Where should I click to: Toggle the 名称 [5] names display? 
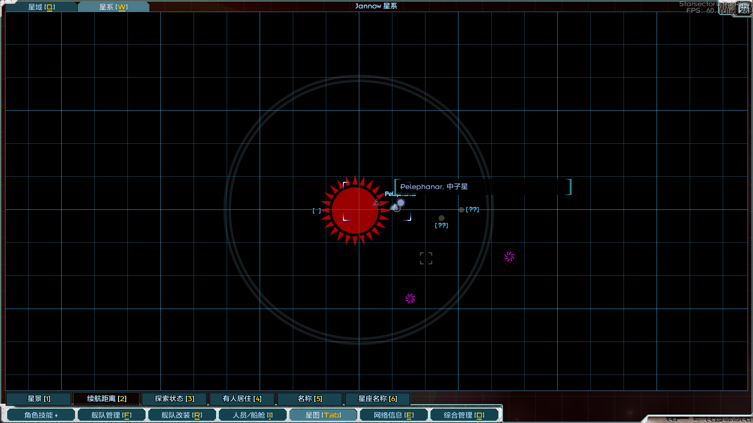(x=310, y=399)
